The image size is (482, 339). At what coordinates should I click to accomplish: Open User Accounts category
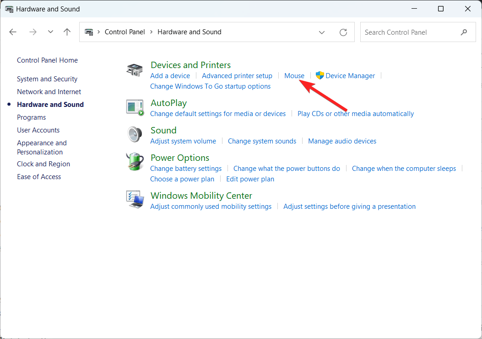pyautogui.click(x=38, y=130)
